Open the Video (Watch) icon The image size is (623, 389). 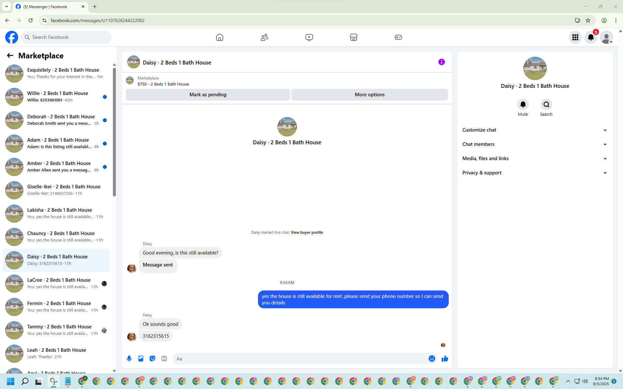click(309, 37)
